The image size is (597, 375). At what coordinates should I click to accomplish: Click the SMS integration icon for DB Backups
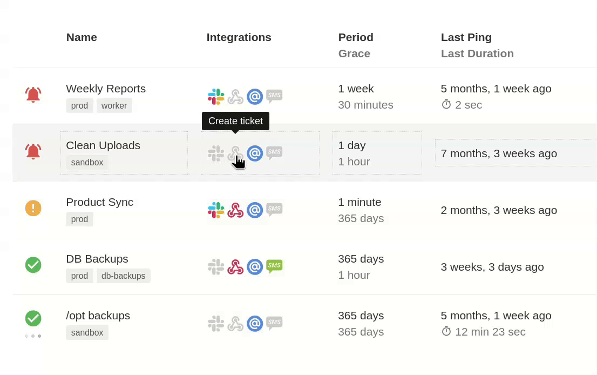coord(274,266)
